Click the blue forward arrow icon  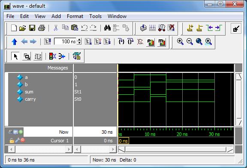tap(33, 42)
